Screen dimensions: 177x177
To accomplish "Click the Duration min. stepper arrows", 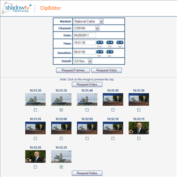I will [x=100, y=52].
